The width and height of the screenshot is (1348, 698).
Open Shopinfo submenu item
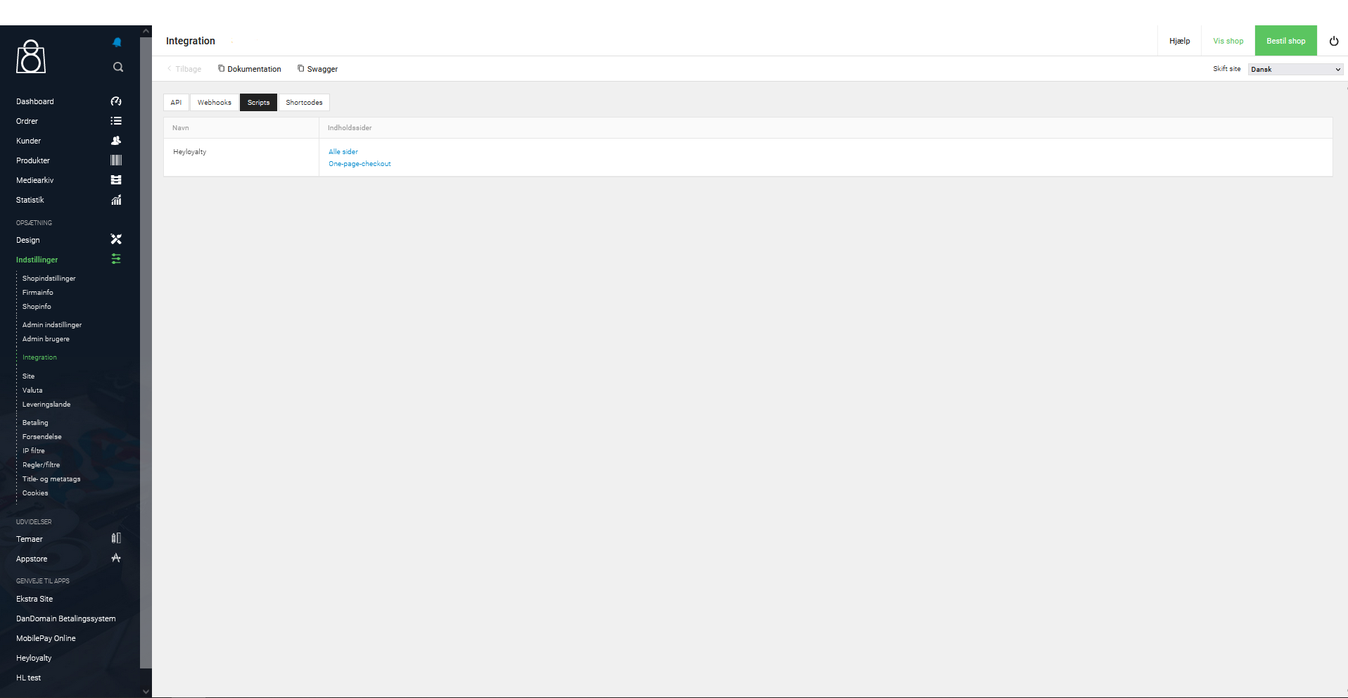37,306
